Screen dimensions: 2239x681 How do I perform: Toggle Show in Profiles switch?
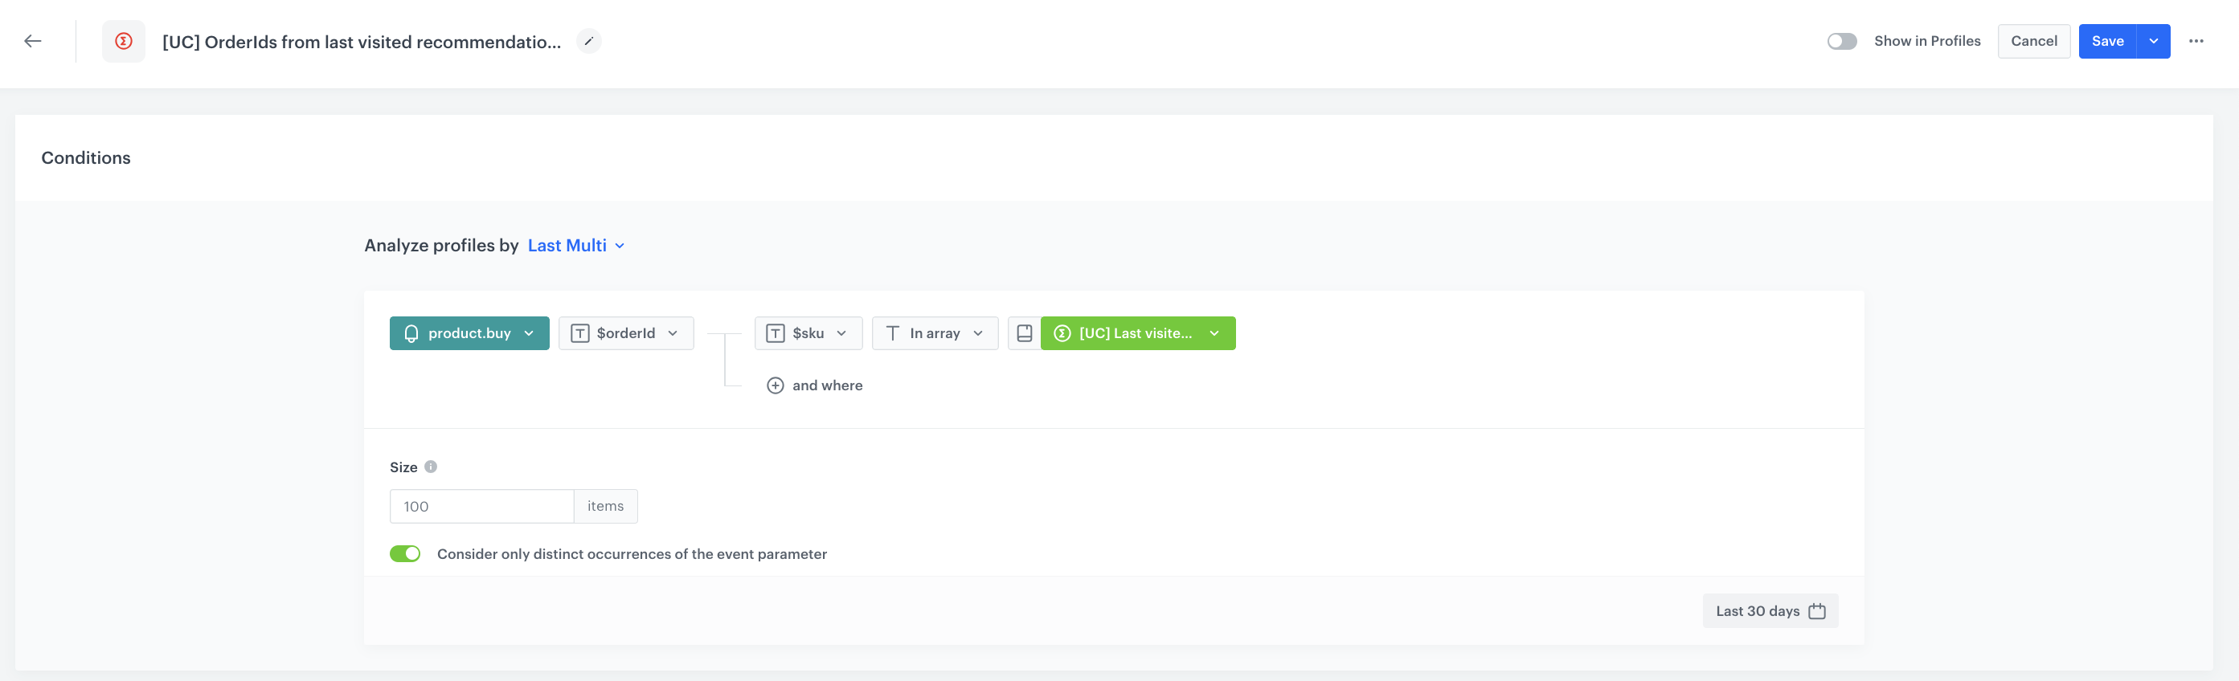(1841, 41)
